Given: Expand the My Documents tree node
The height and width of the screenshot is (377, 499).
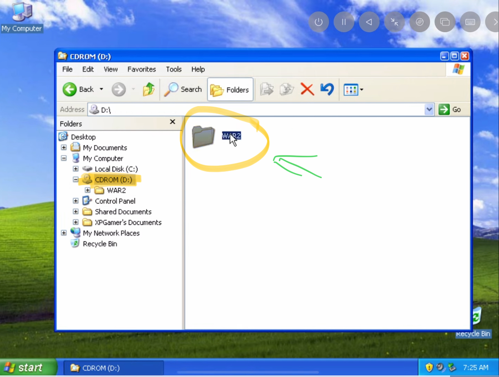Looking at the screenshot, I should point(64,148).
